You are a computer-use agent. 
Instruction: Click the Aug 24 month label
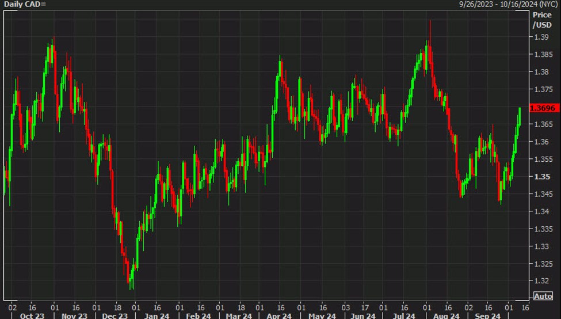446,316
